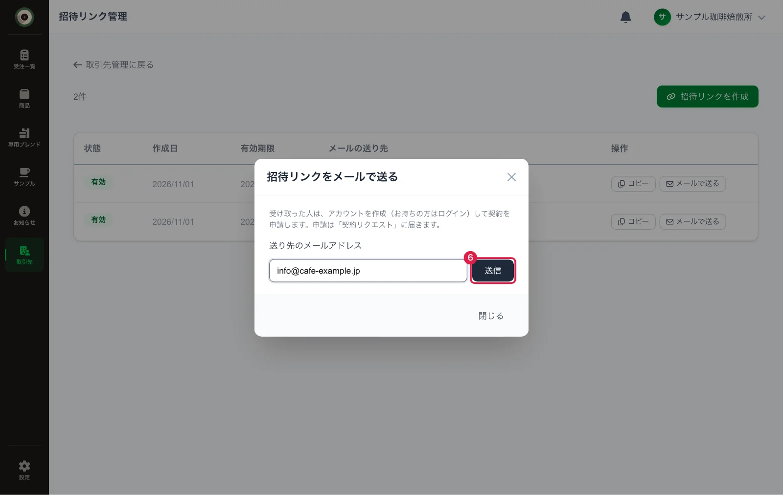The image size is (783, 495).
Task: Click 有効 status badge in second row
Action: [x=98, y=220]
